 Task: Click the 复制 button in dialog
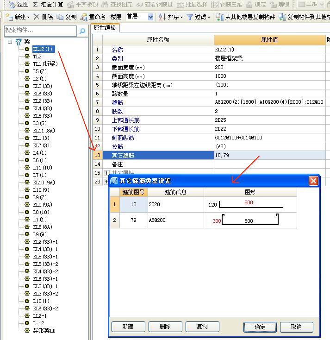click(x=202, y=327)
